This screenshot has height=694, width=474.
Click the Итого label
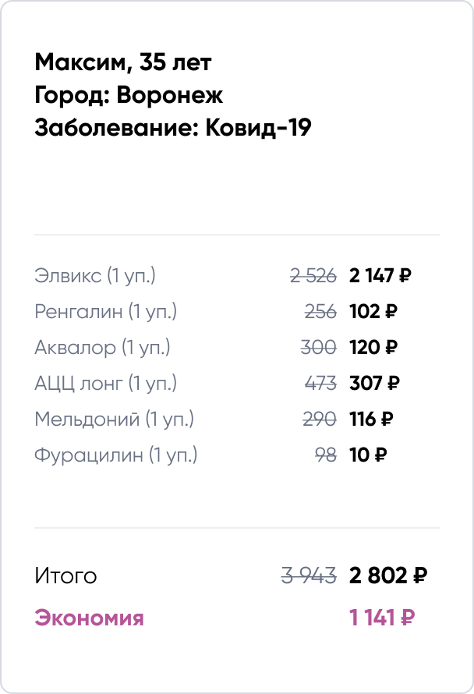tap(65, 576)
